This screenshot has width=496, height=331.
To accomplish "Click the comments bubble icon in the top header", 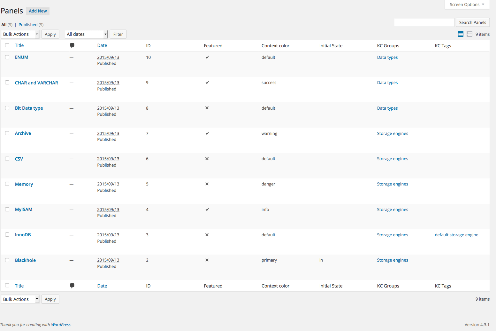I will click(x=72, y=45).
